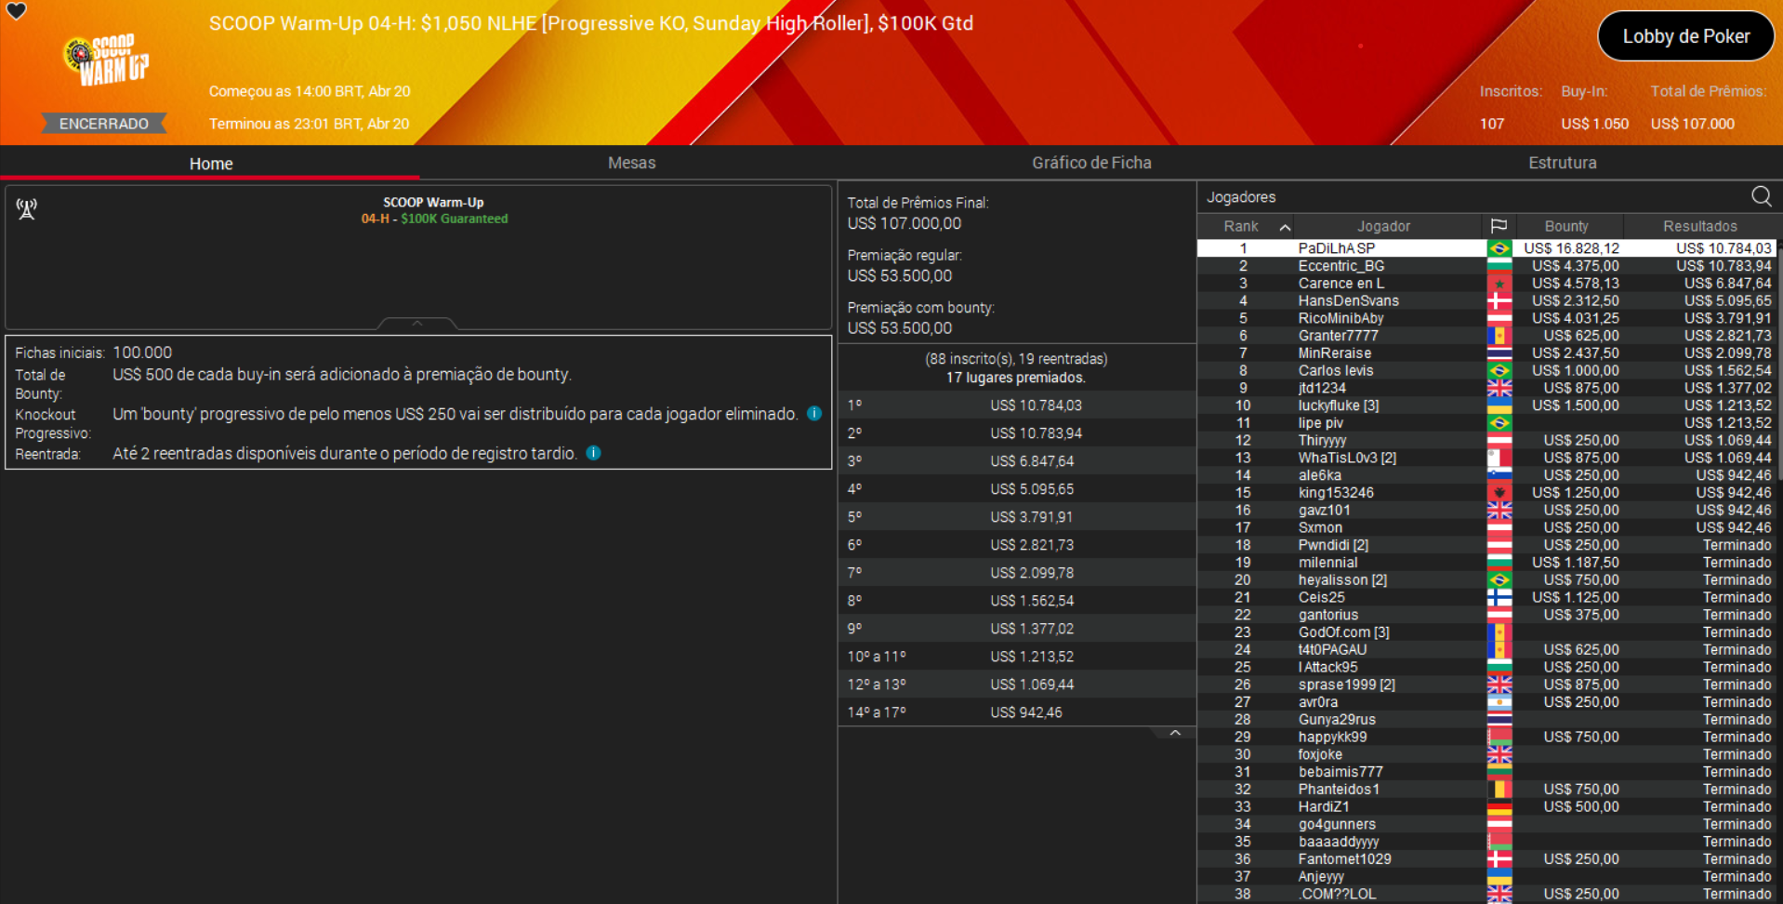Screen dimensions: 1783x904
Task: Click the Inscritos count 107
Action: [1492, 124]
